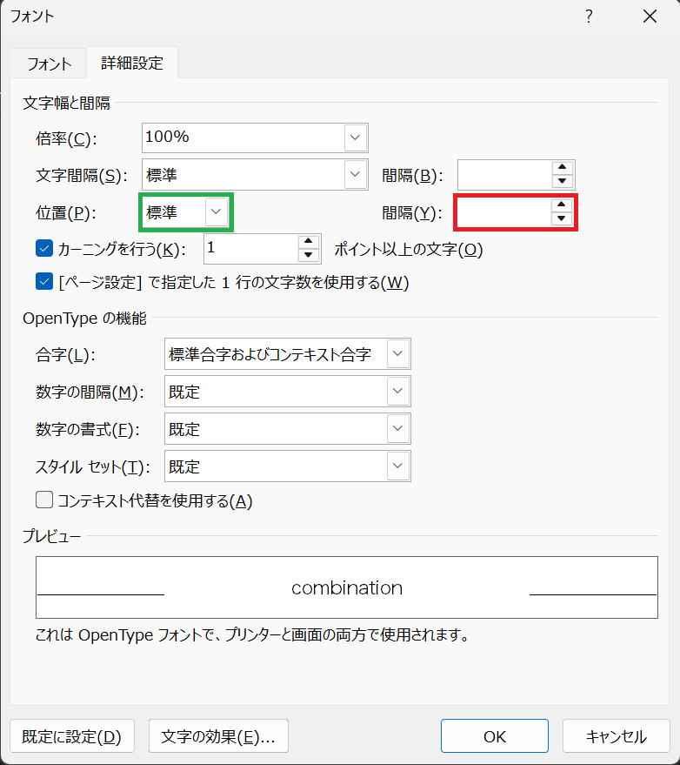Open the 文字の効果 dialog button
The image size is (680, 765).
(218, 736)
